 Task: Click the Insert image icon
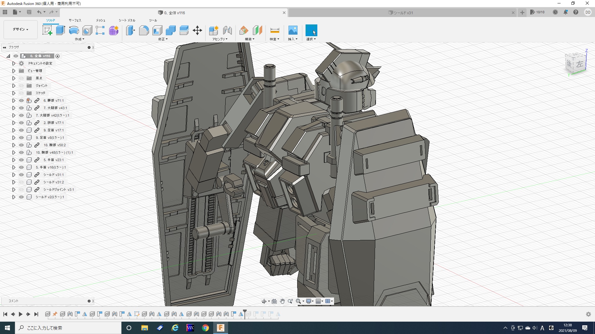pos(293,30)
